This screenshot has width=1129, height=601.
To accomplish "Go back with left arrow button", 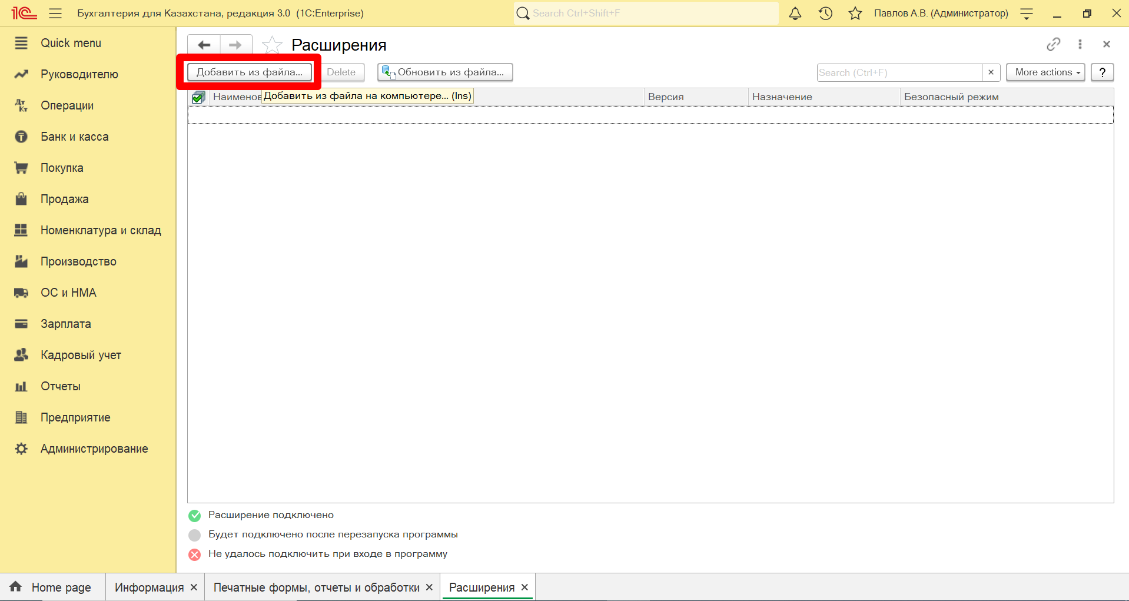I will coord(204,45).
